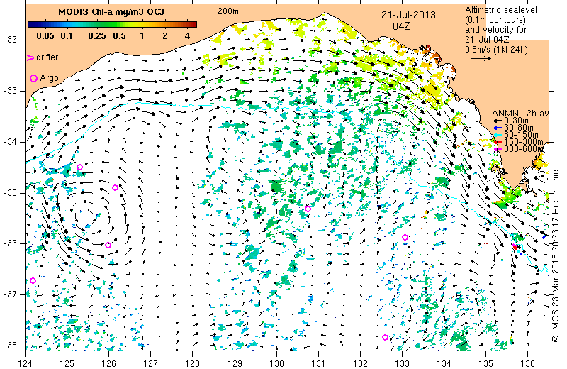Click the '0.5m/s (1kt 24h)' text
Image resolution: width=567 pixels, height=369 pixels.
[497, 49]
